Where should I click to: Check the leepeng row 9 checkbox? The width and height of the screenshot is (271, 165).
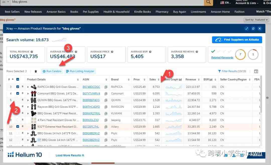coord(18,120)
